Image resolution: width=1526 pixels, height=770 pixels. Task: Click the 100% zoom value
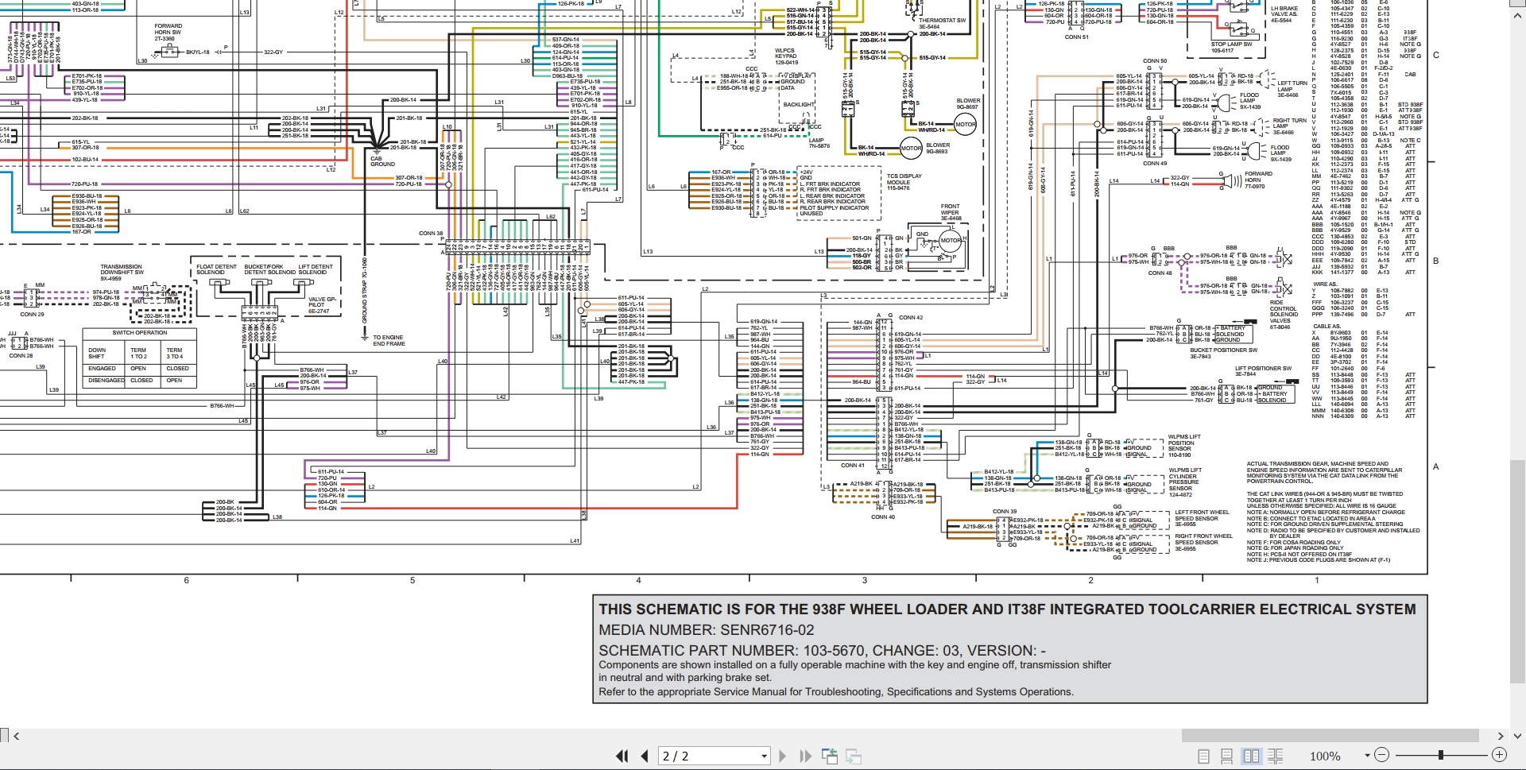(x=1325, y=756)
